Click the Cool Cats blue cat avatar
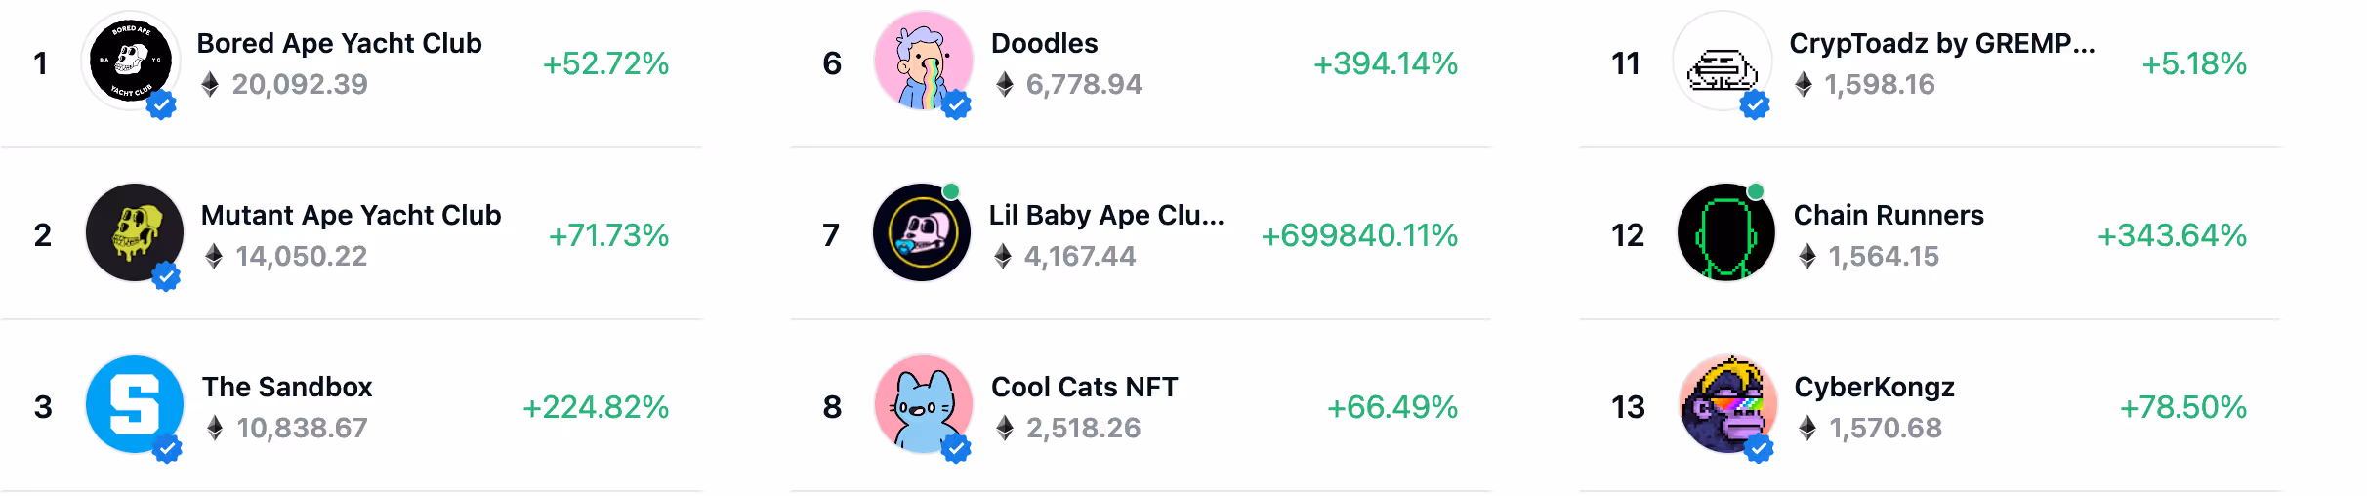This screenshot has width=2367, height=496. pyautogui.click(x=923, y=405)
